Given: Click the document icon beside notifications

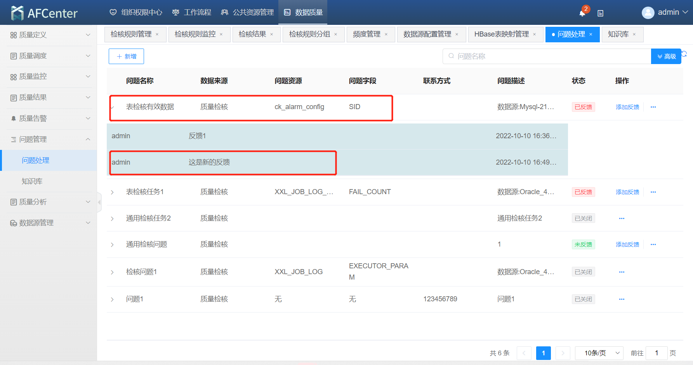Looking at the screenshot, I should pos(600,13).
